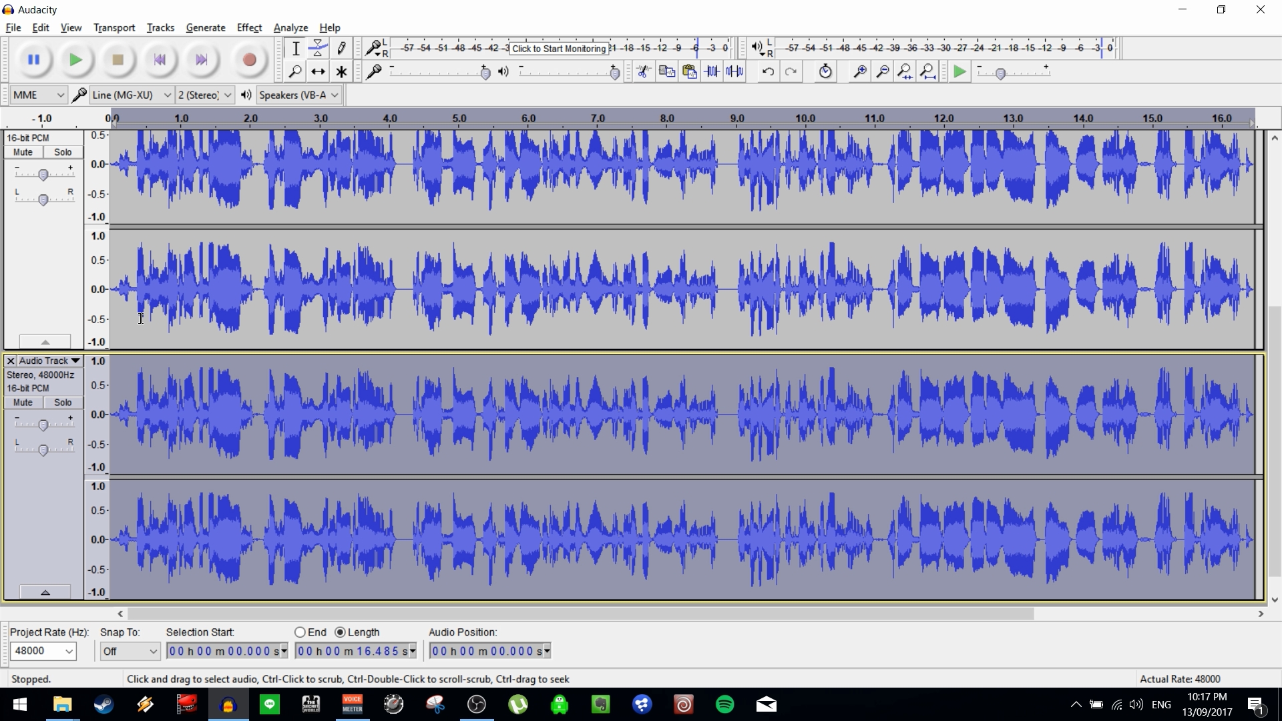
Task: Close the Audio Track with its X button
Action: 10,360
